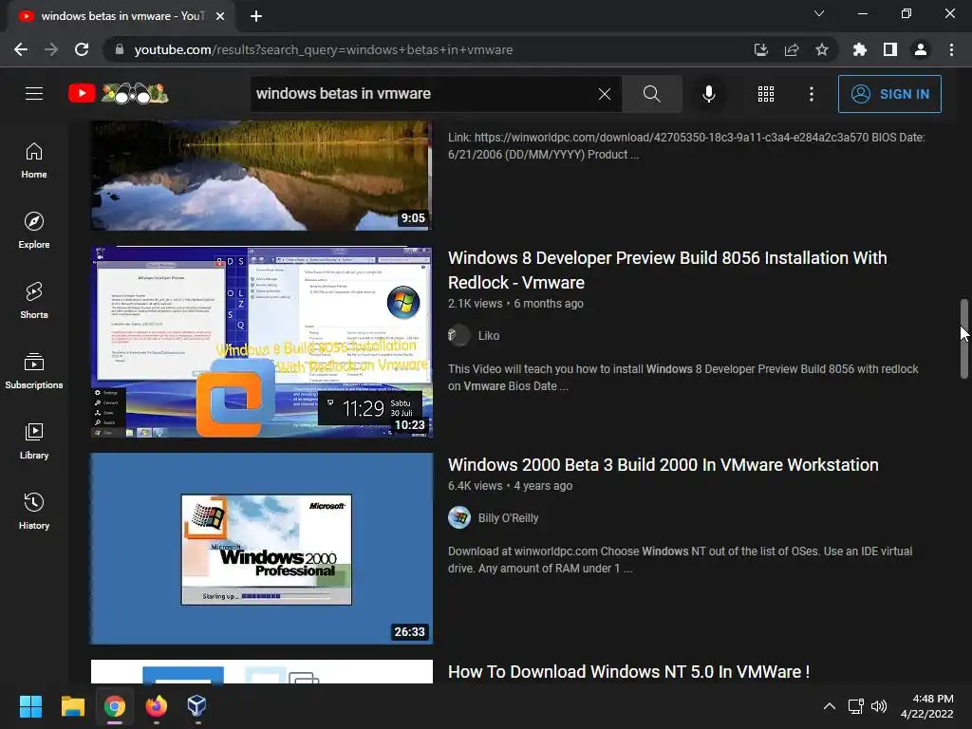
Task: View site info padlock icon
Action: [119, 49]
